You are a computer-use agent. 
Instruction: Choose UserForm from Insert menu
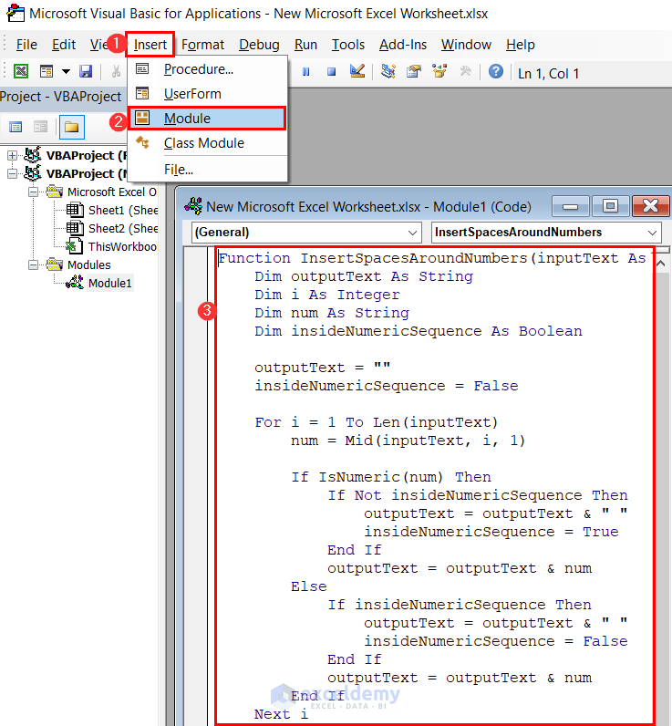(207, 94)
